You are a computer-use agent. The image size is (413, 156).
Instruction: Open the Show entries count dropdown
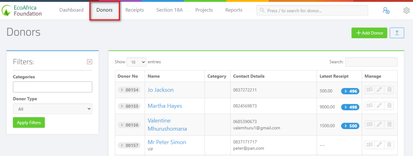[136, 62]
